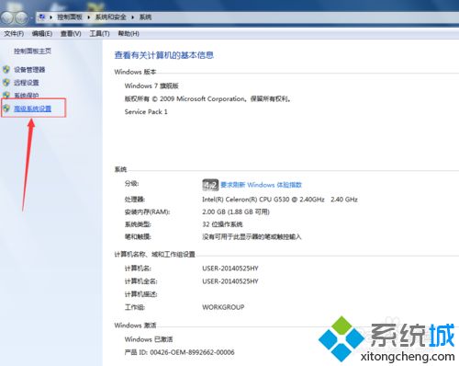Screen dimensions: 459x366
Task: Click the Windows 已激活 status text
Action: tap(149, 339)
